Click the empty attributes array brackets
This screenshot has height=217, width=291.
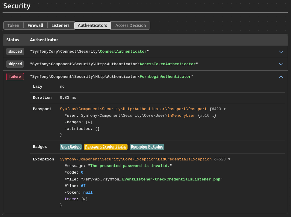(x=97, y=129)
